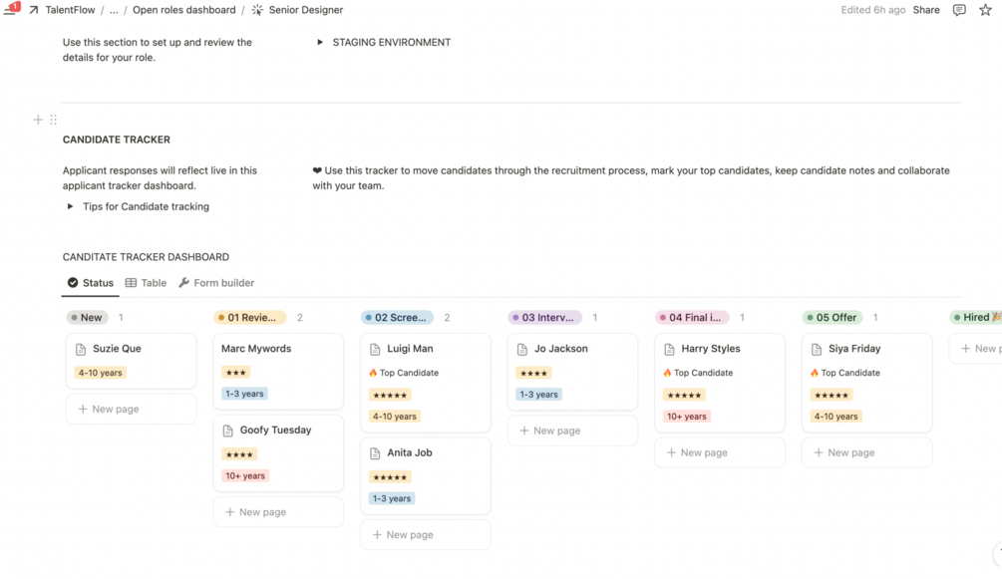Viewport: 1002px width, 579px height.
Task: Click the Share button
Action: pos(925,10)
